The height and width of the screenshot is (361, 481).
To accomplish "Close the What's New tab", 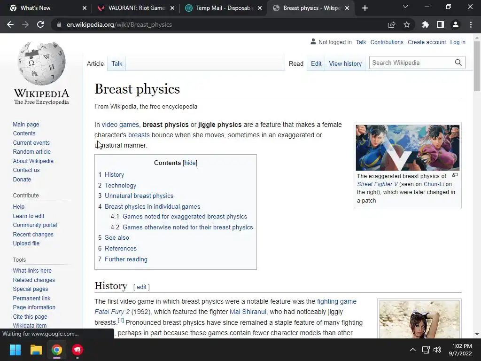I will pyautogui.click(x=85, y=8).
